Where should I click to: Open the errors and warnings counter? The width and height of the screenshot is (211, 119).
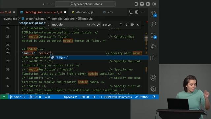[35, 97]
